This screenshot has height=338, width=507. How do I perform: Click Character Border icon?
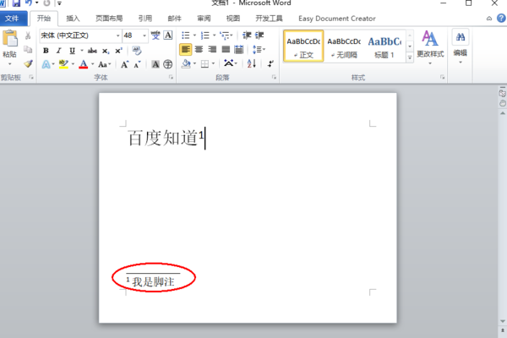pyautogui.click(x=168, y=35)
